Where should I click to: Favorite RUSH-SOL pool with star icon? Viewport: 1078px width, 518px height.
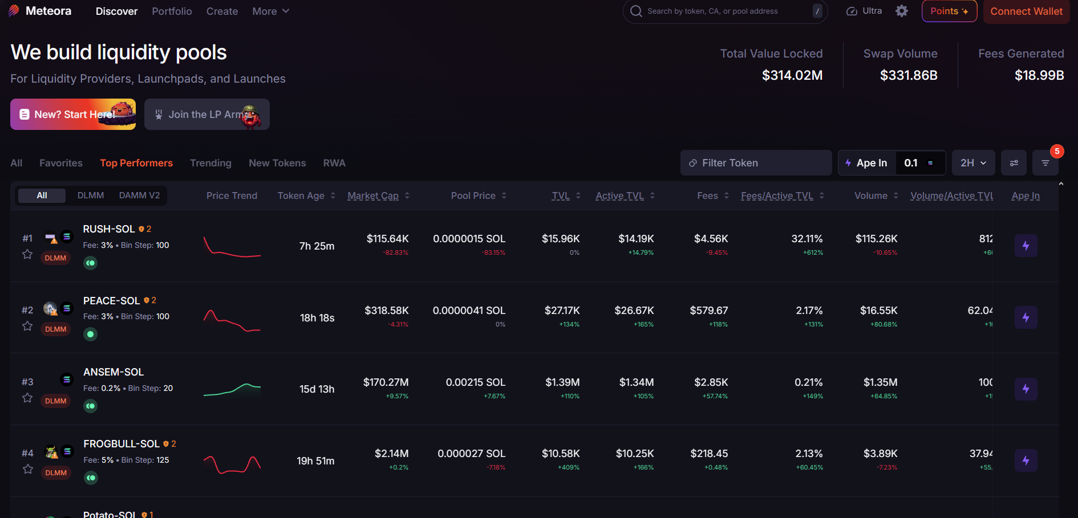pyautogui.click(x=27, y=254)
